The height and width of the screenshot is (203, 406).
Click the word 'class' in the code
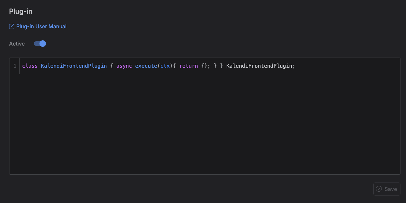click(30, 66)
